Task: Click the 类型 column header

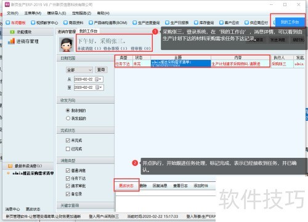Action: pos(124,57)
